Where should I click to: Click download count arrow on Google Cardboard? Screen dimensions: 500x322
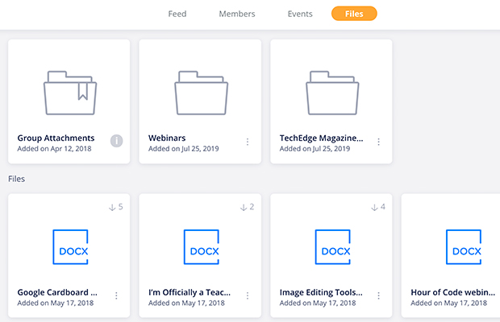[112, 208]
